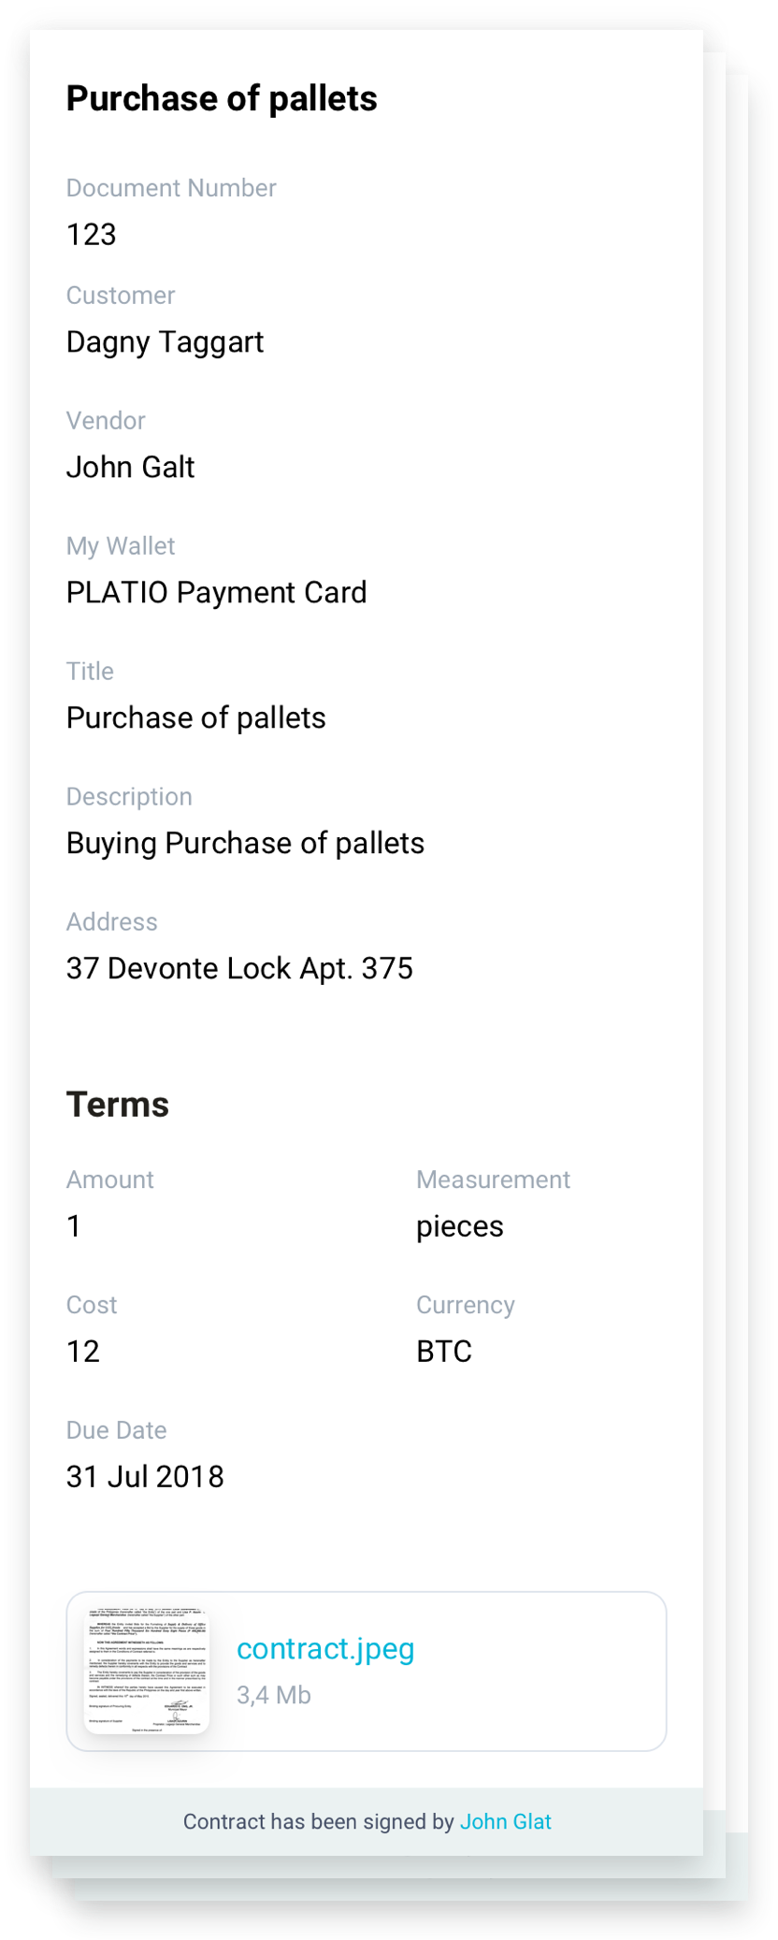Viewport: 778px width, 1940px height.
Task: Click the 3,4 Mb file size
Action: click(274, 1695)
